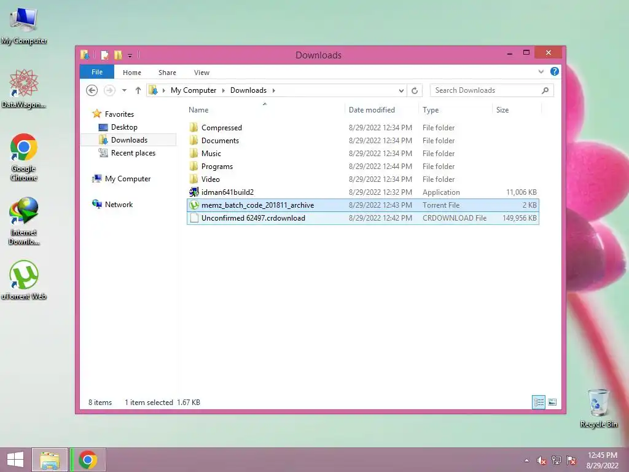Image resolution: width=629 pixels, height=472 pixels.
Task: Open the DataWagon desktop shortcut
Action: pos(24,88)
